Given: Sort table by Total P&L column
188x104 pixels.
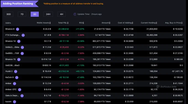Looking at the screenshot, I should point(63,23).
